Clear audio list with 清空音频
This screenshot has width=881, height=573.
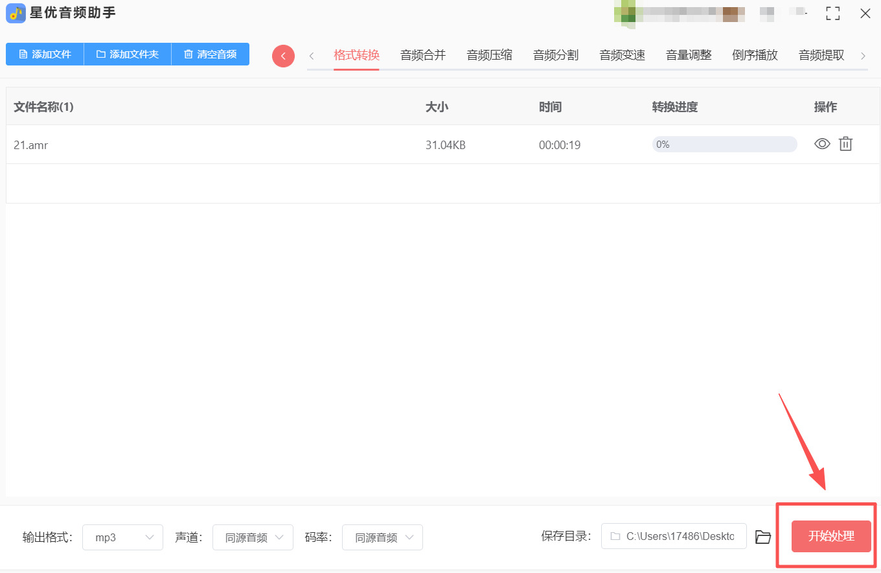coord(211,54)
